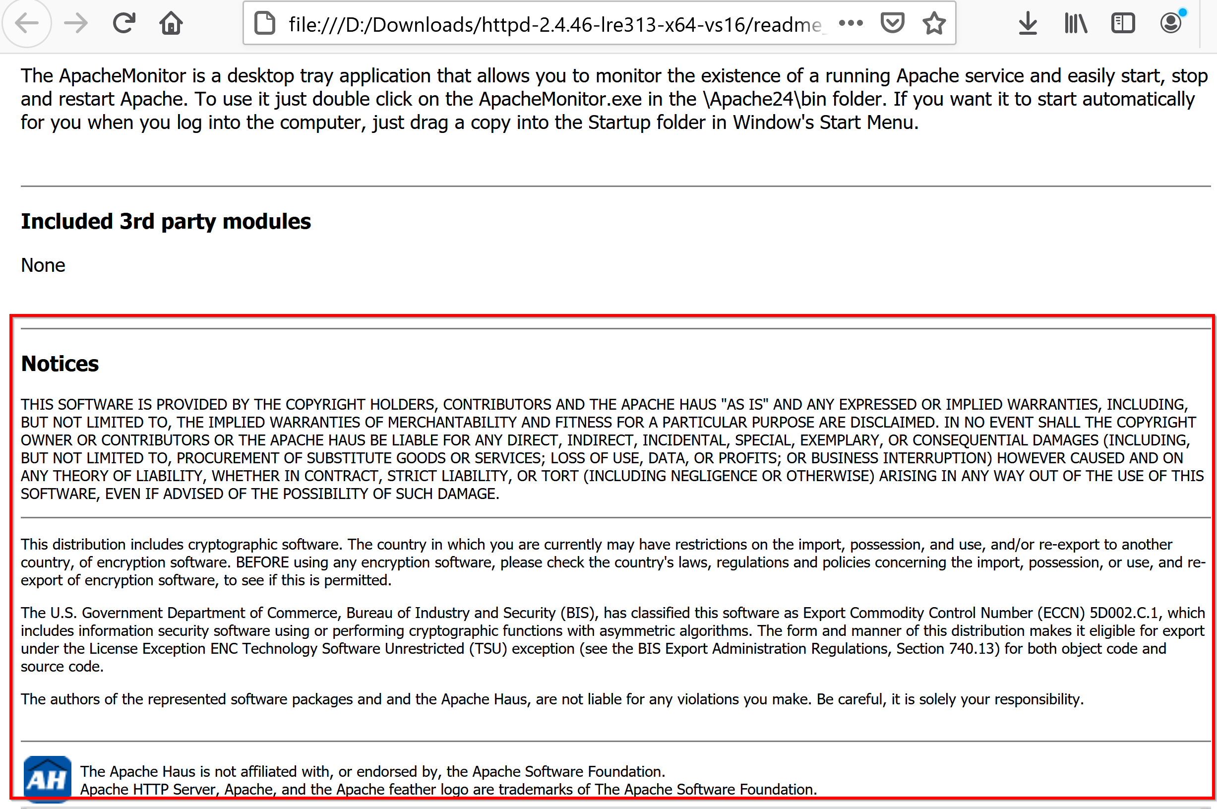
Task: Click the browser Back arrow button
Action: [27, 23]
